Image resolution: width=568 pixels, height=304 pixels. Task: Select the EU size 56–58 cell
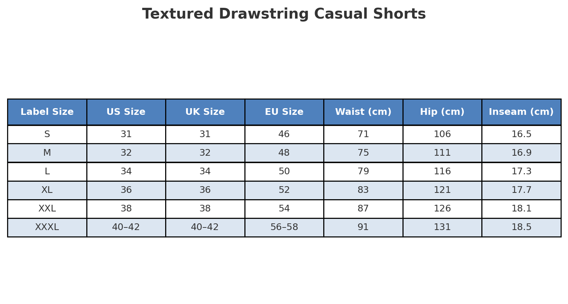[x=284, y=227]
